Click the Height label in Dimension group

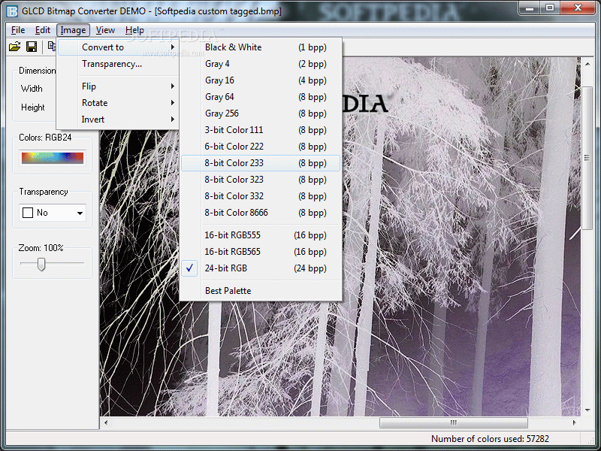click(x=32, y=107)
